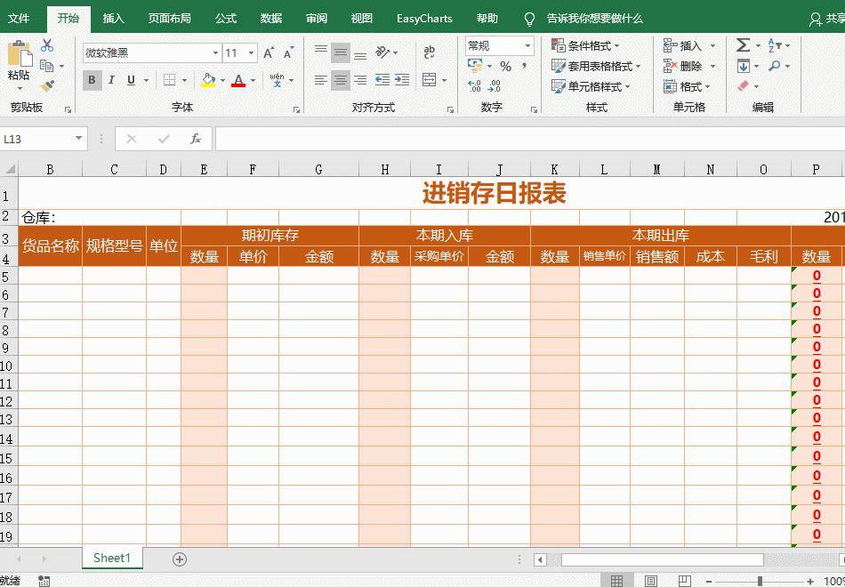
Task: Click the Merge and Center icon
Action: pyautogui.click(x=430, y=80)
